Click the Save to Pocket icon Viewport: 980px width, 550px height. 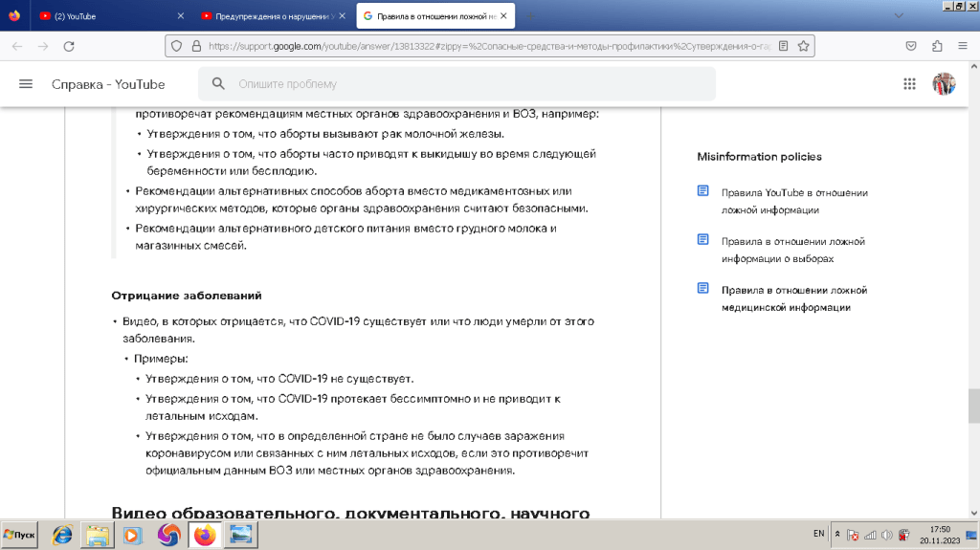point(912,46)
